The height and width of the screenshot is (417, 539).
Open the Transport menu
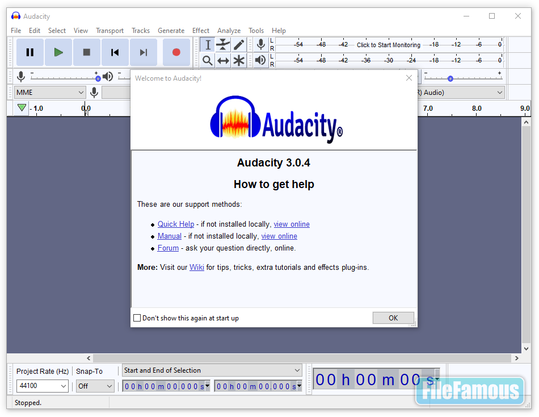coord(110,31)
